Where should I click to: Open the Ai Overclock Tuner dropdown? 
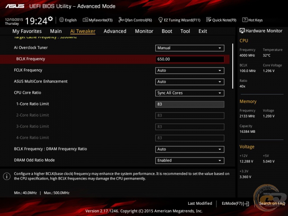point(189,48)
